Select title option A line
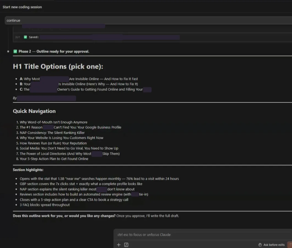This screenshot has height=248, width=292. 79,79
